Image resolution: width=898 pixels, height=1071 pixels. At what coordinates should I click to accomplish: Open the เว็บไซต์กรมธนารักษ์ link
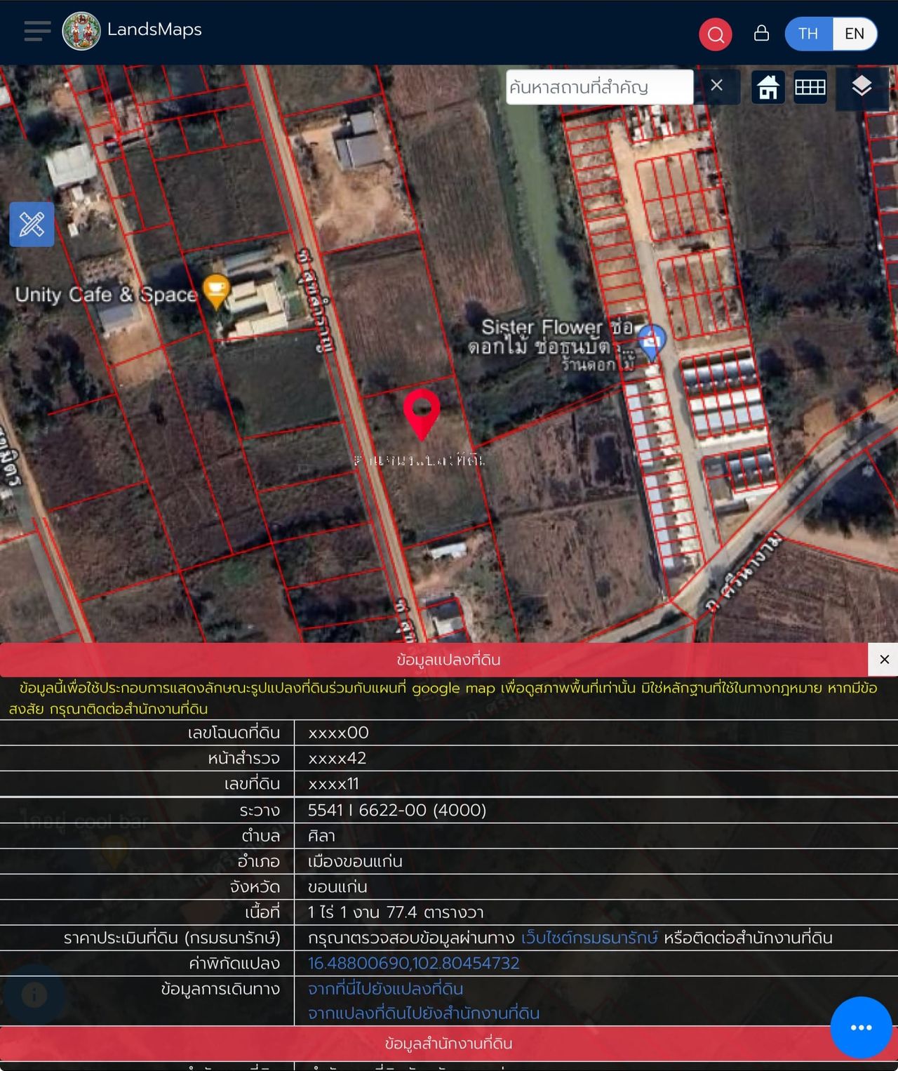coord(589,938)
